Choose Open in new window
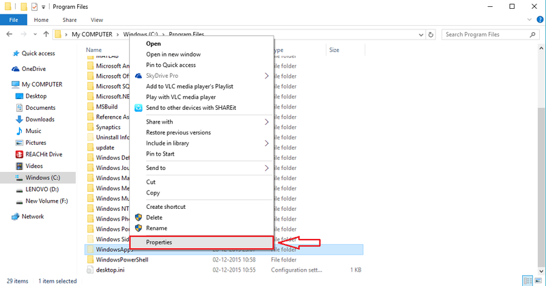Viewport: 546px width, 286px height. tap(173, 55)
